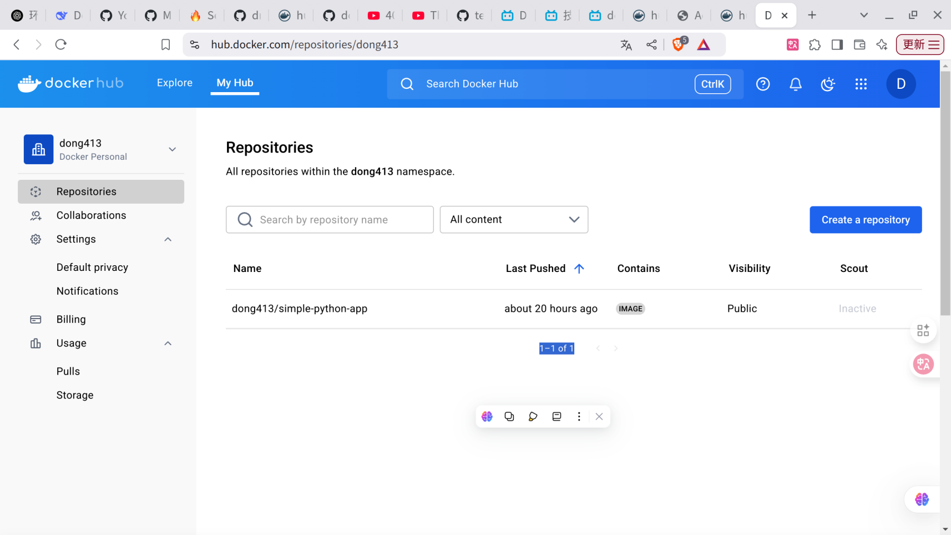Reload the page with refresh icon

pos(61,44)
